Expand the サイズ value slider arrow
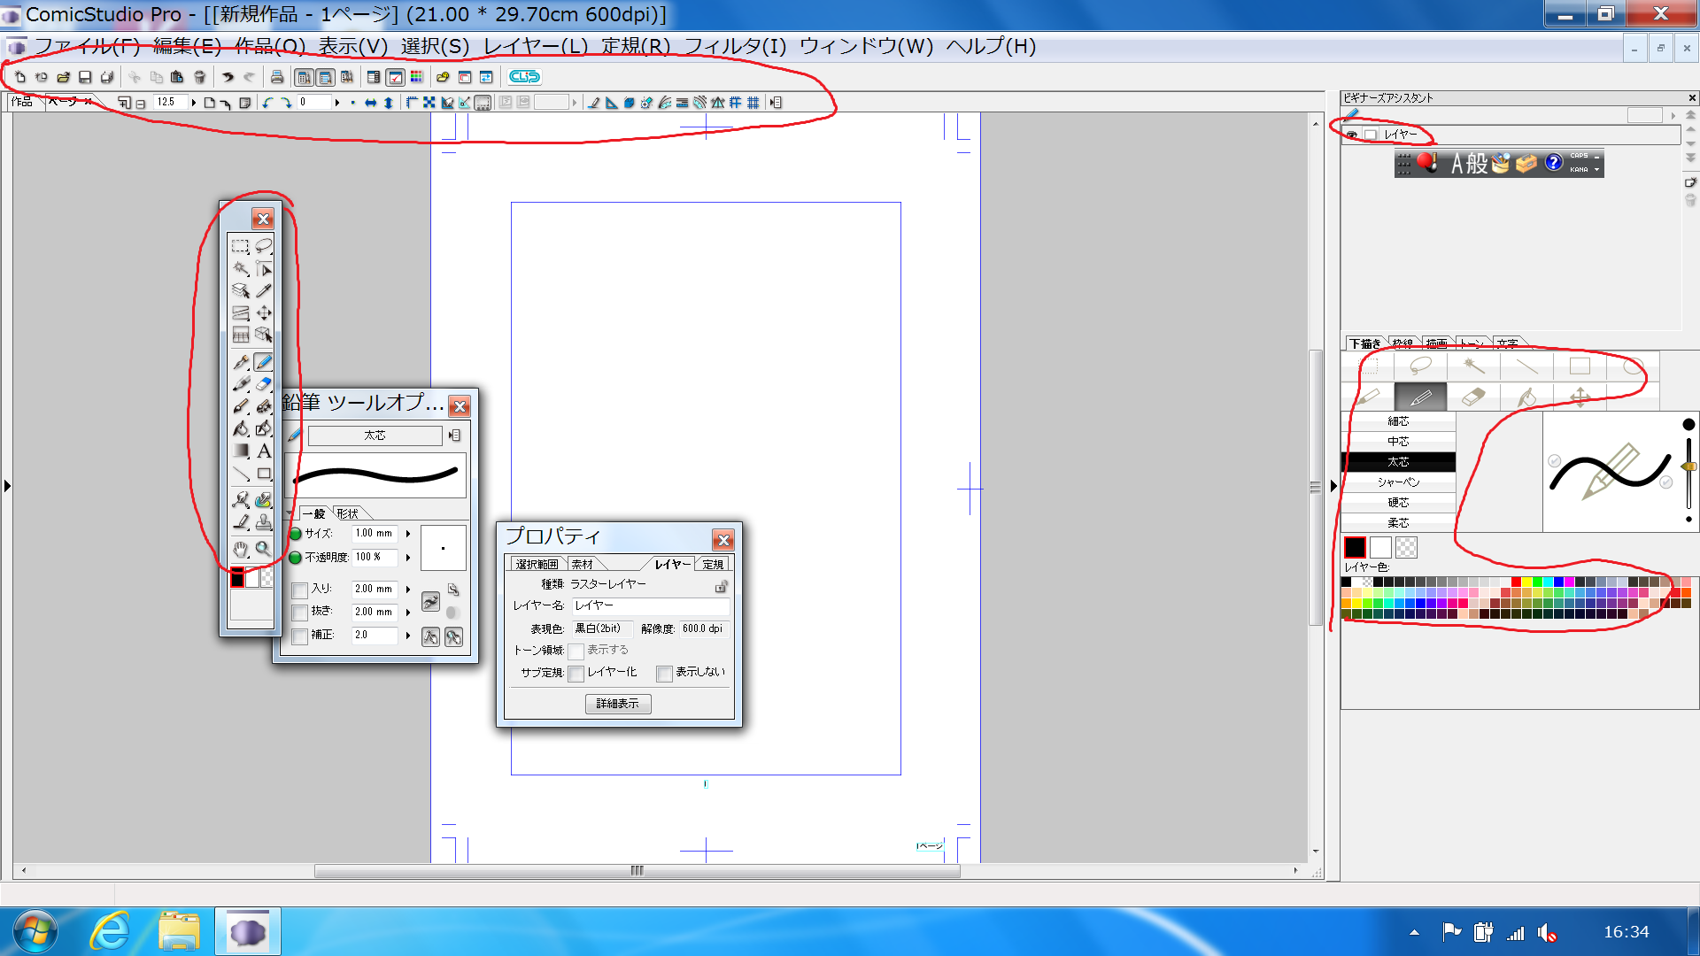Screen dimensions: 1700x956 [408, 534]
